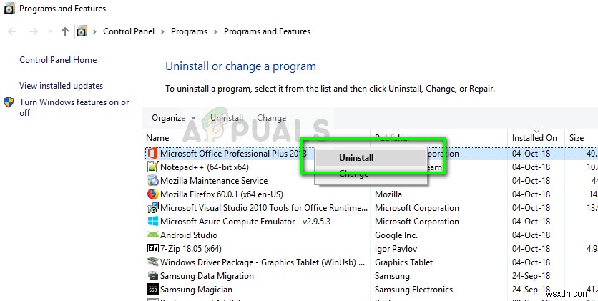Screen dimensions: 598x301
Task: Click the Mozilla Firefox icon in list
Action: (x=152, y=194)
